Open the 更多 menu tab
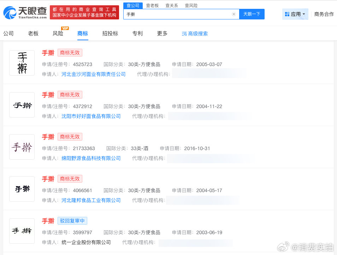Image resolution: width=337 pixels, height=255 pixels. tap(162, 34)
